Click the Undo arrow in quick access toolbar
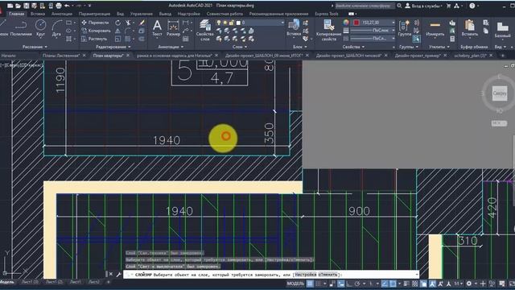 (x=67, y=6)
